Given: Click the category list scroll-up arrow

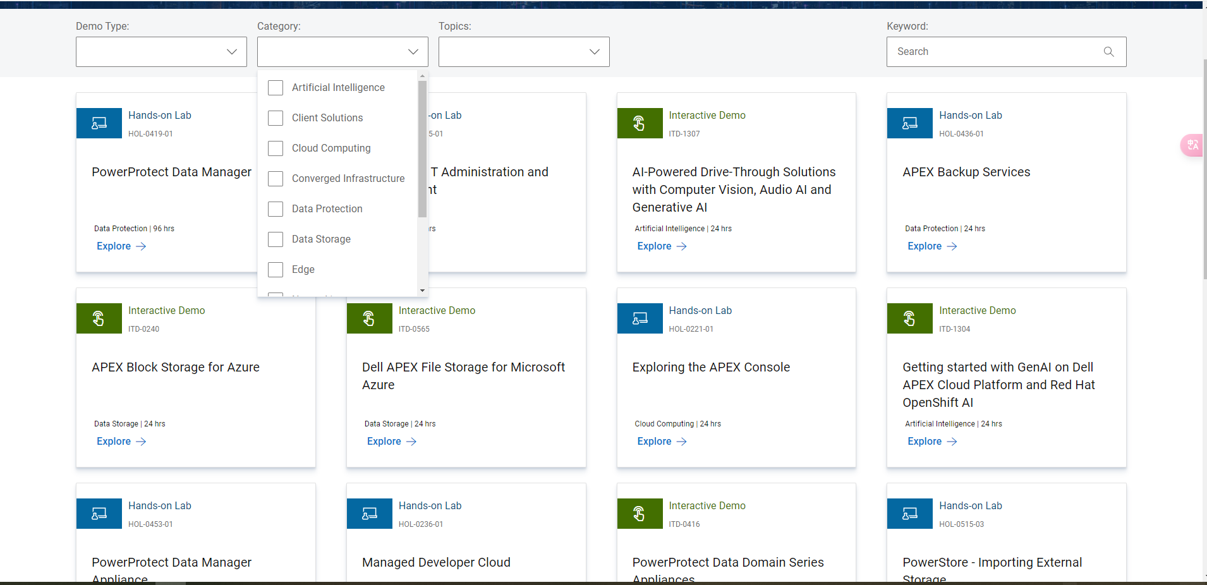Looking at the screenshot, I should click(422, 76).
